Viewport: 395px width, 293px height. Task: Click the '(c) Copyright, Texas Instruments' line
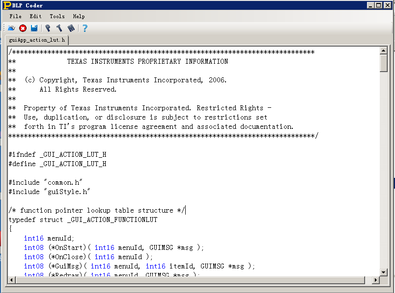(117, 80)
